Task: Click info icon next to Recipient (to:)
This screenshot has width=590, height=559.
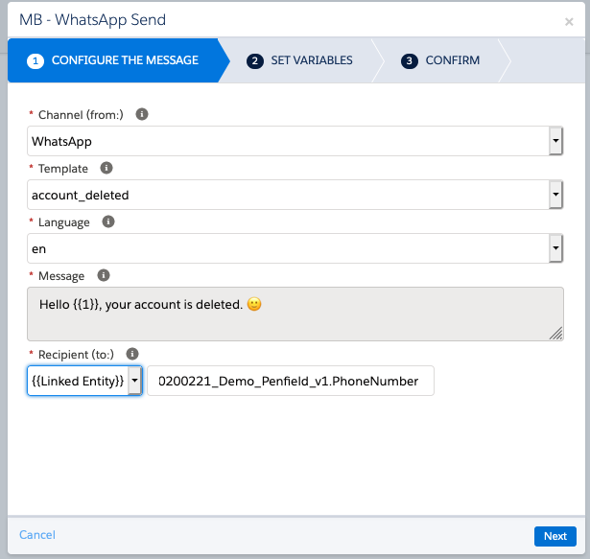Action: pos(133,353)
